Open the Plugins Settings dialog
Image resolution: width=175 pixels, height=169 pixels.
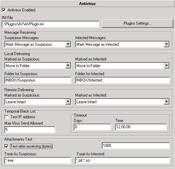[137, 23]
